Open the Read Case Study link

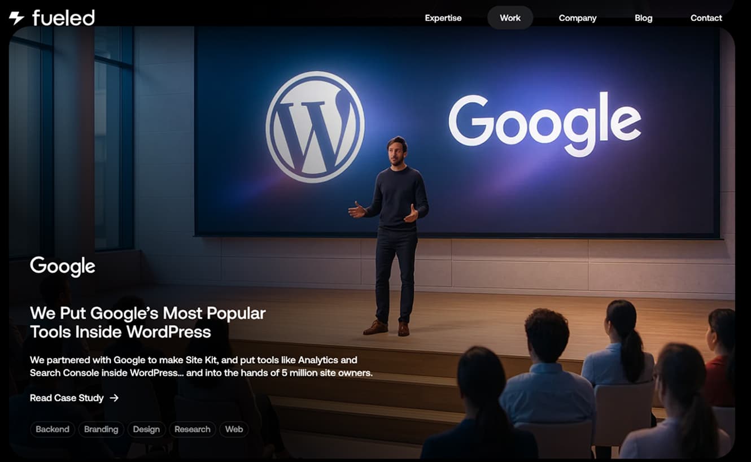[x=67, y=398]
